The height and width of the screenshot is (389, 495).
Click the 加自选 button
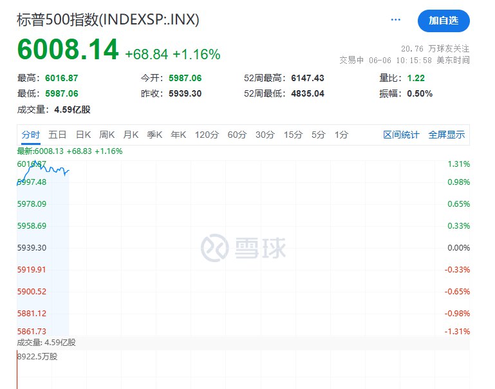[444, 21]
